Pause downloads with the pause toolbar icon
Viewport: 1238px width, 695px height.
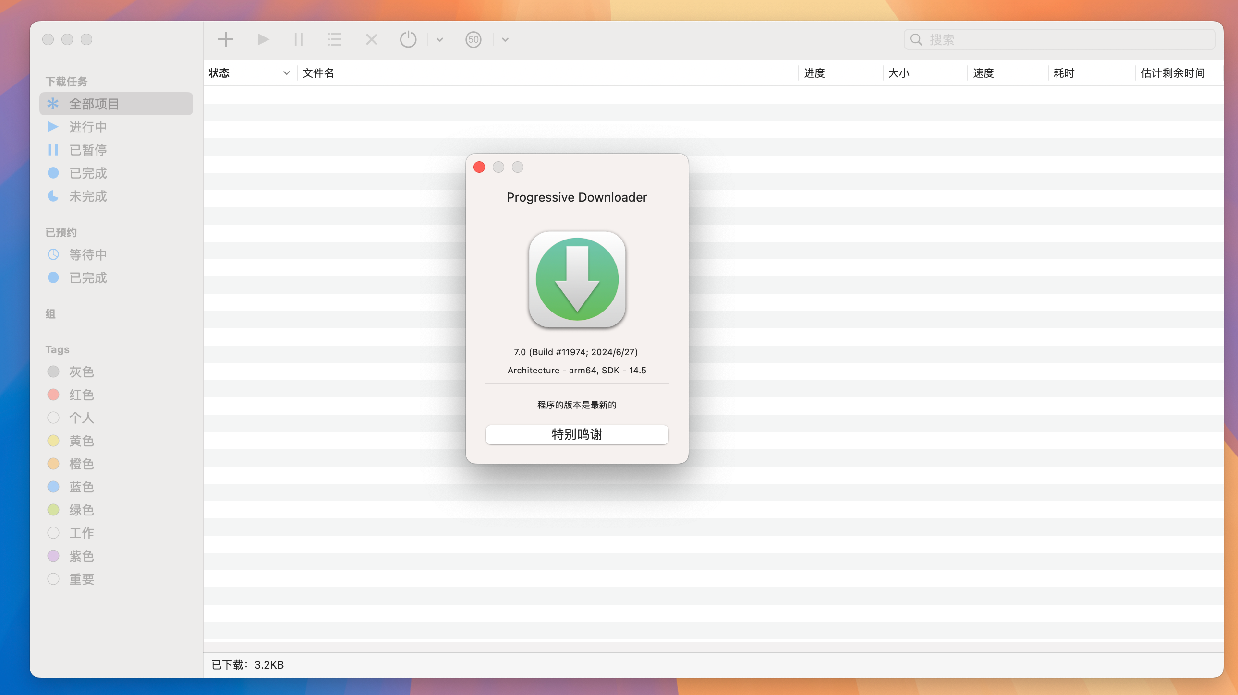298,39
